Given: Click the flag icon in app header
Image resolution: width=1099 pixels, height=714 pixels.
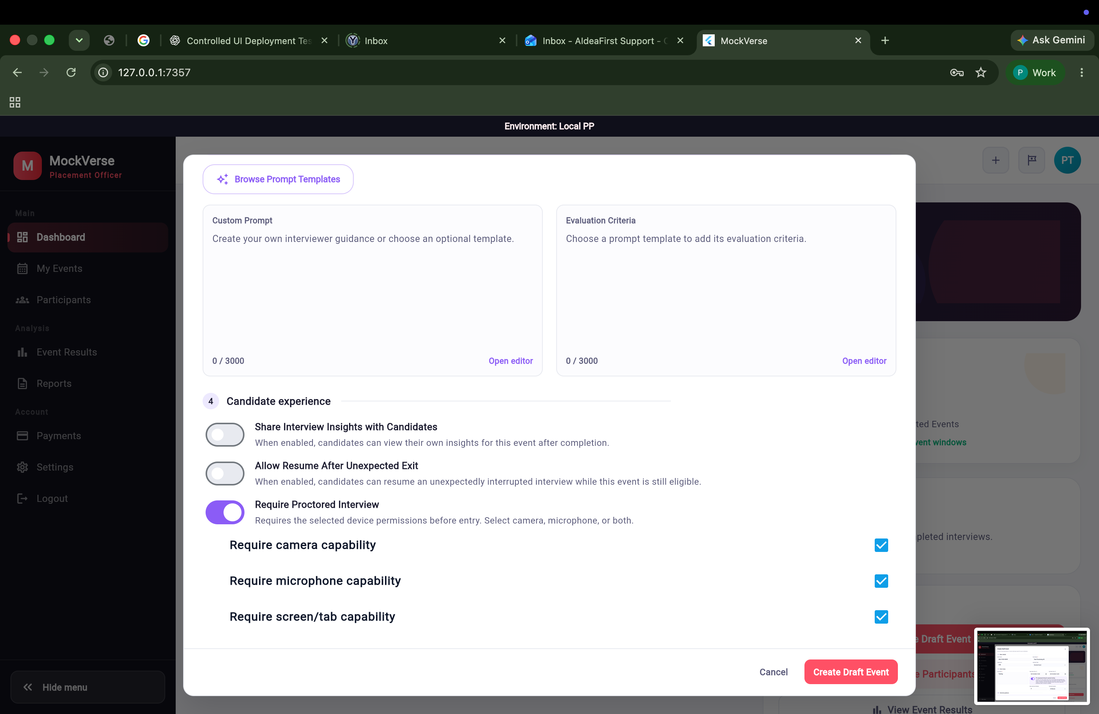Looking at the screenshot, I should tap(1032, 160).
